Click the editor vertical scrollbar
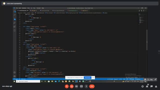 [x=147, y=40]
